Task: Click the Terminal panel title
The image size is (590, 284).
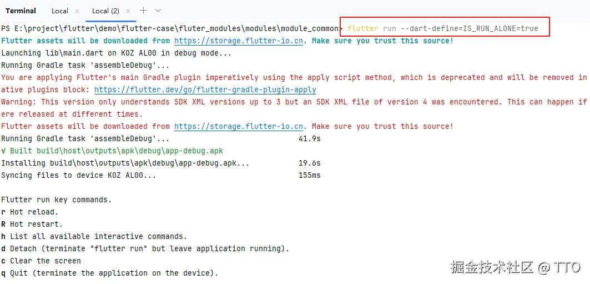Action: [x=21, y=11]
